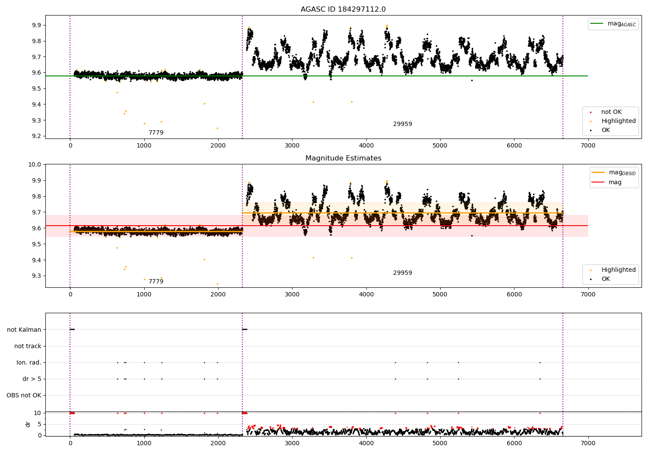Click the rotated 'dr' y-axis label
Viewport: 648px width, 453px height.
click(28, 424)
